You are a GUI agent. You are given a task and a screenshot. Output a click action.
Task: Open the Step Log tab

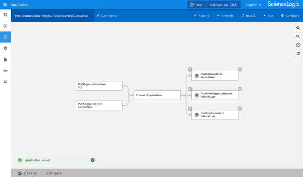[27, 173]
